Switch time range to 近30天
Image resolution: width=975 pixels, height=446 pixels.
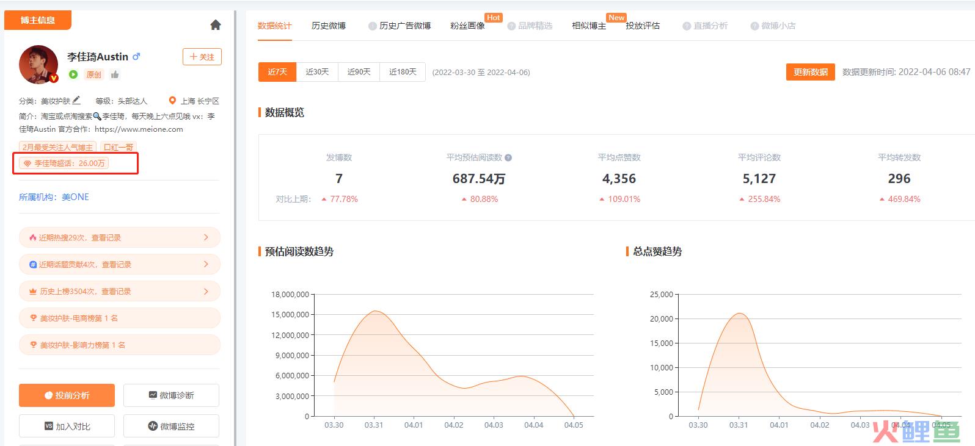[317, 72]
